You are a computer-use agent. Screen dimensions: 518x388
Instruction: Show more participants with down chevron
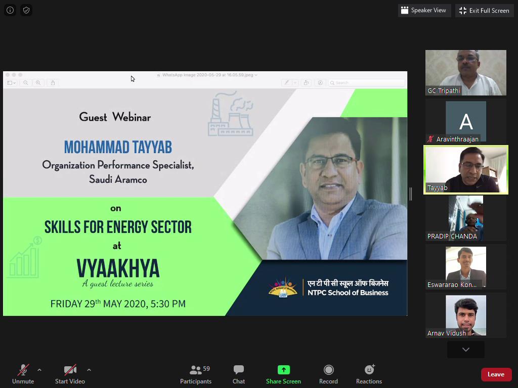tap(466, 350)
